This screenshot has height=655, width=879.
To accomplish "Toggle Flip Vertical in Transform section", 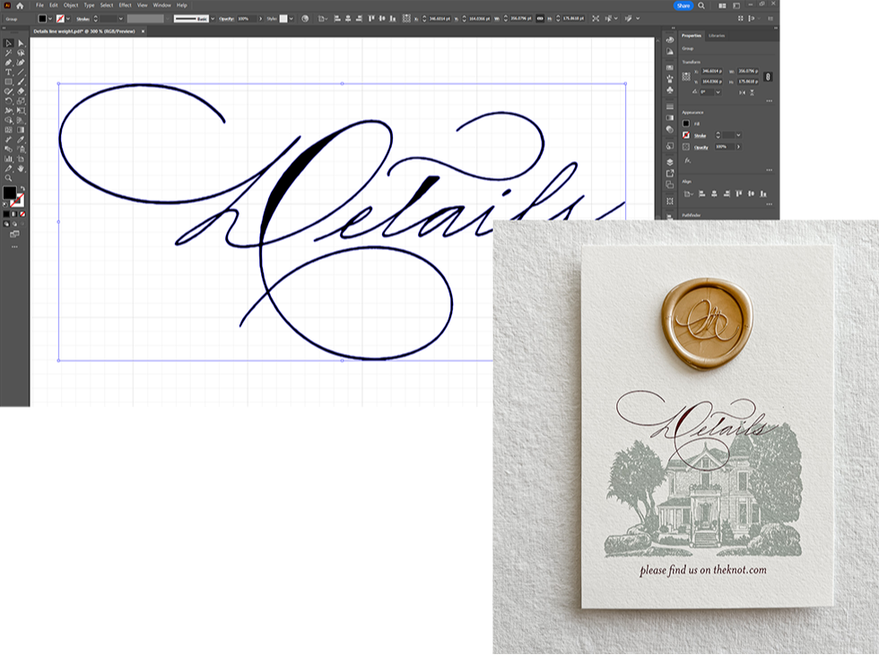I will (753, 92).
